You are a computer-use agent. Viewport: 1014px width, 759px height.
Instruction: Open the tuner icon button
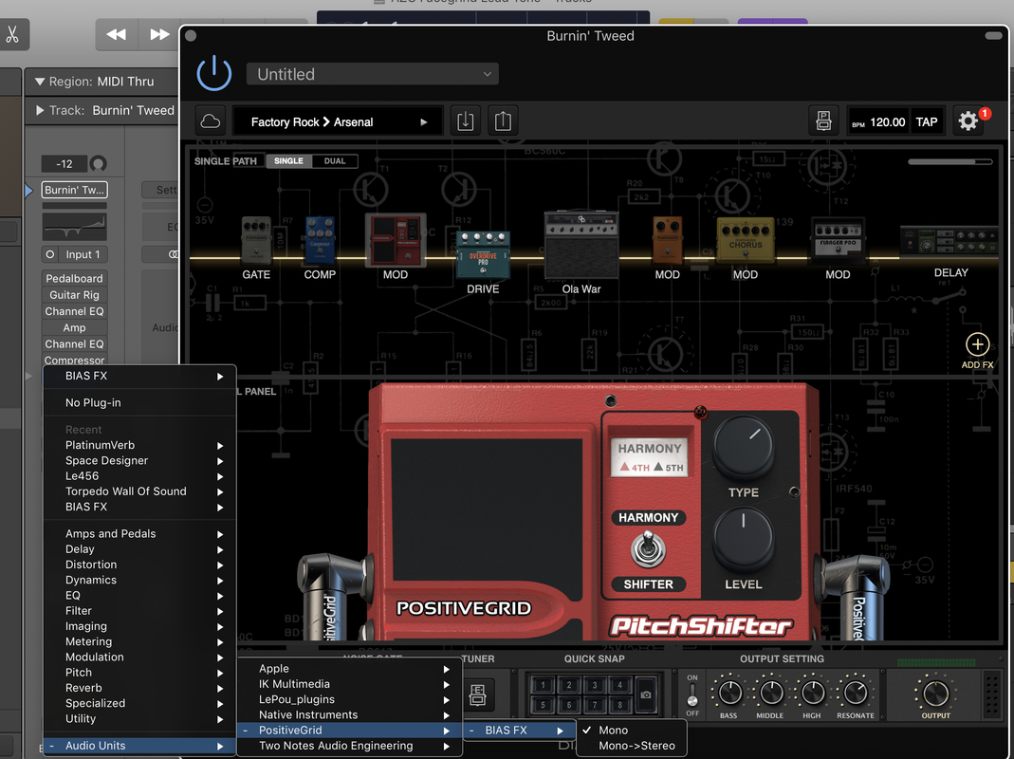[x=477, y=694]
